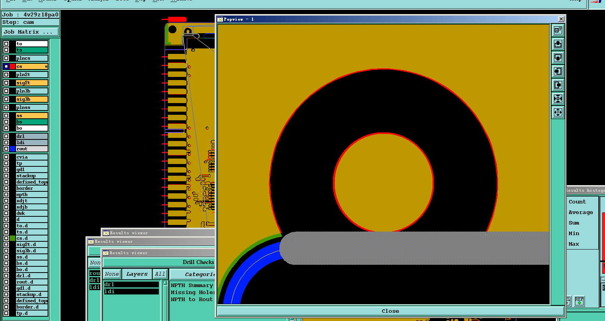Viewport: 605px width, 321px height.
Task: Select the bs layer name
Action: (x=32, y=122)
